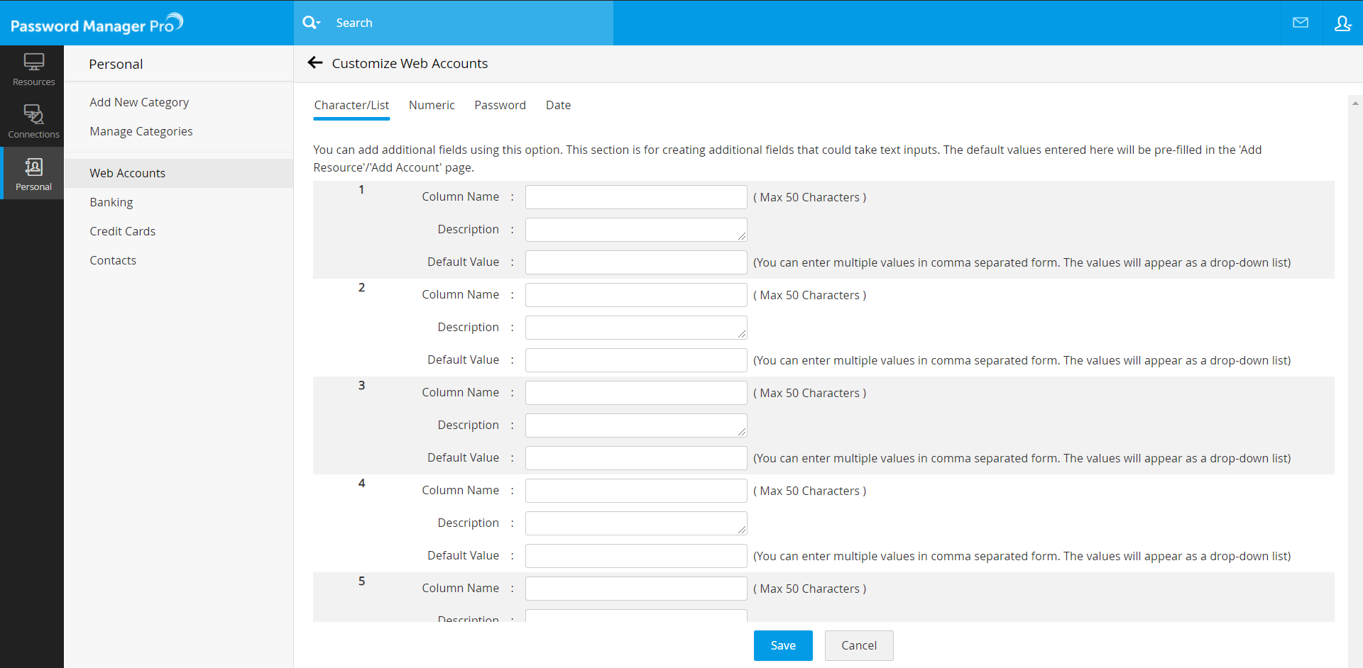Open Manage Categories link

(x=141, y=131)
